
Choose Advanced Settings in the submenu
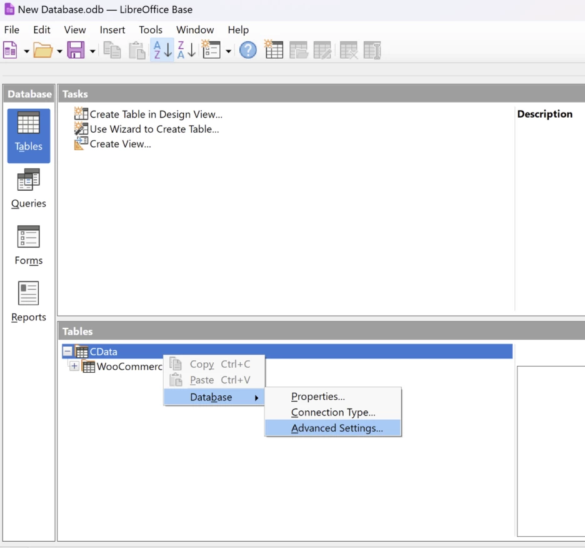pyautogui.click(x=332, y=428)
